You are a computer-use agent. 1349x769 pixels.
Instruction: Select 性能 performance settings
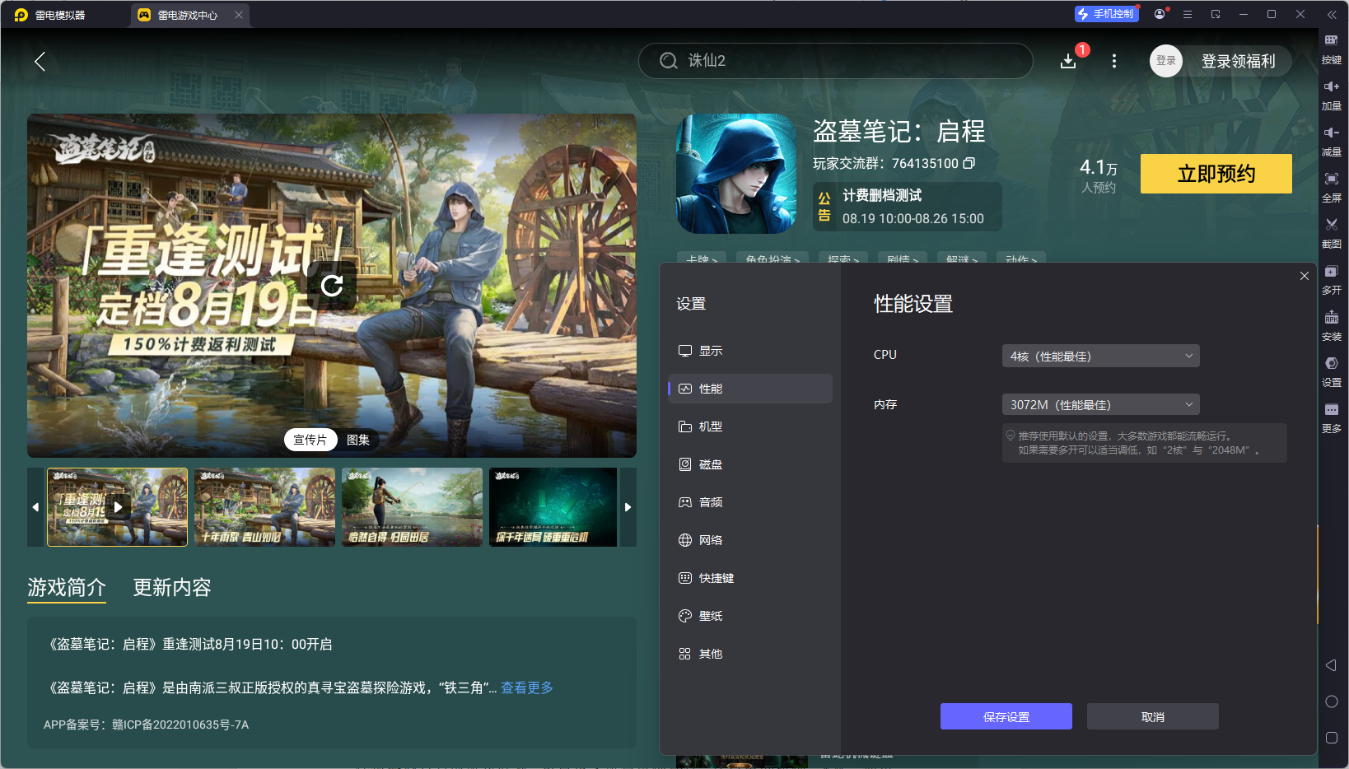pyautogui.click(x=750, y=389)
